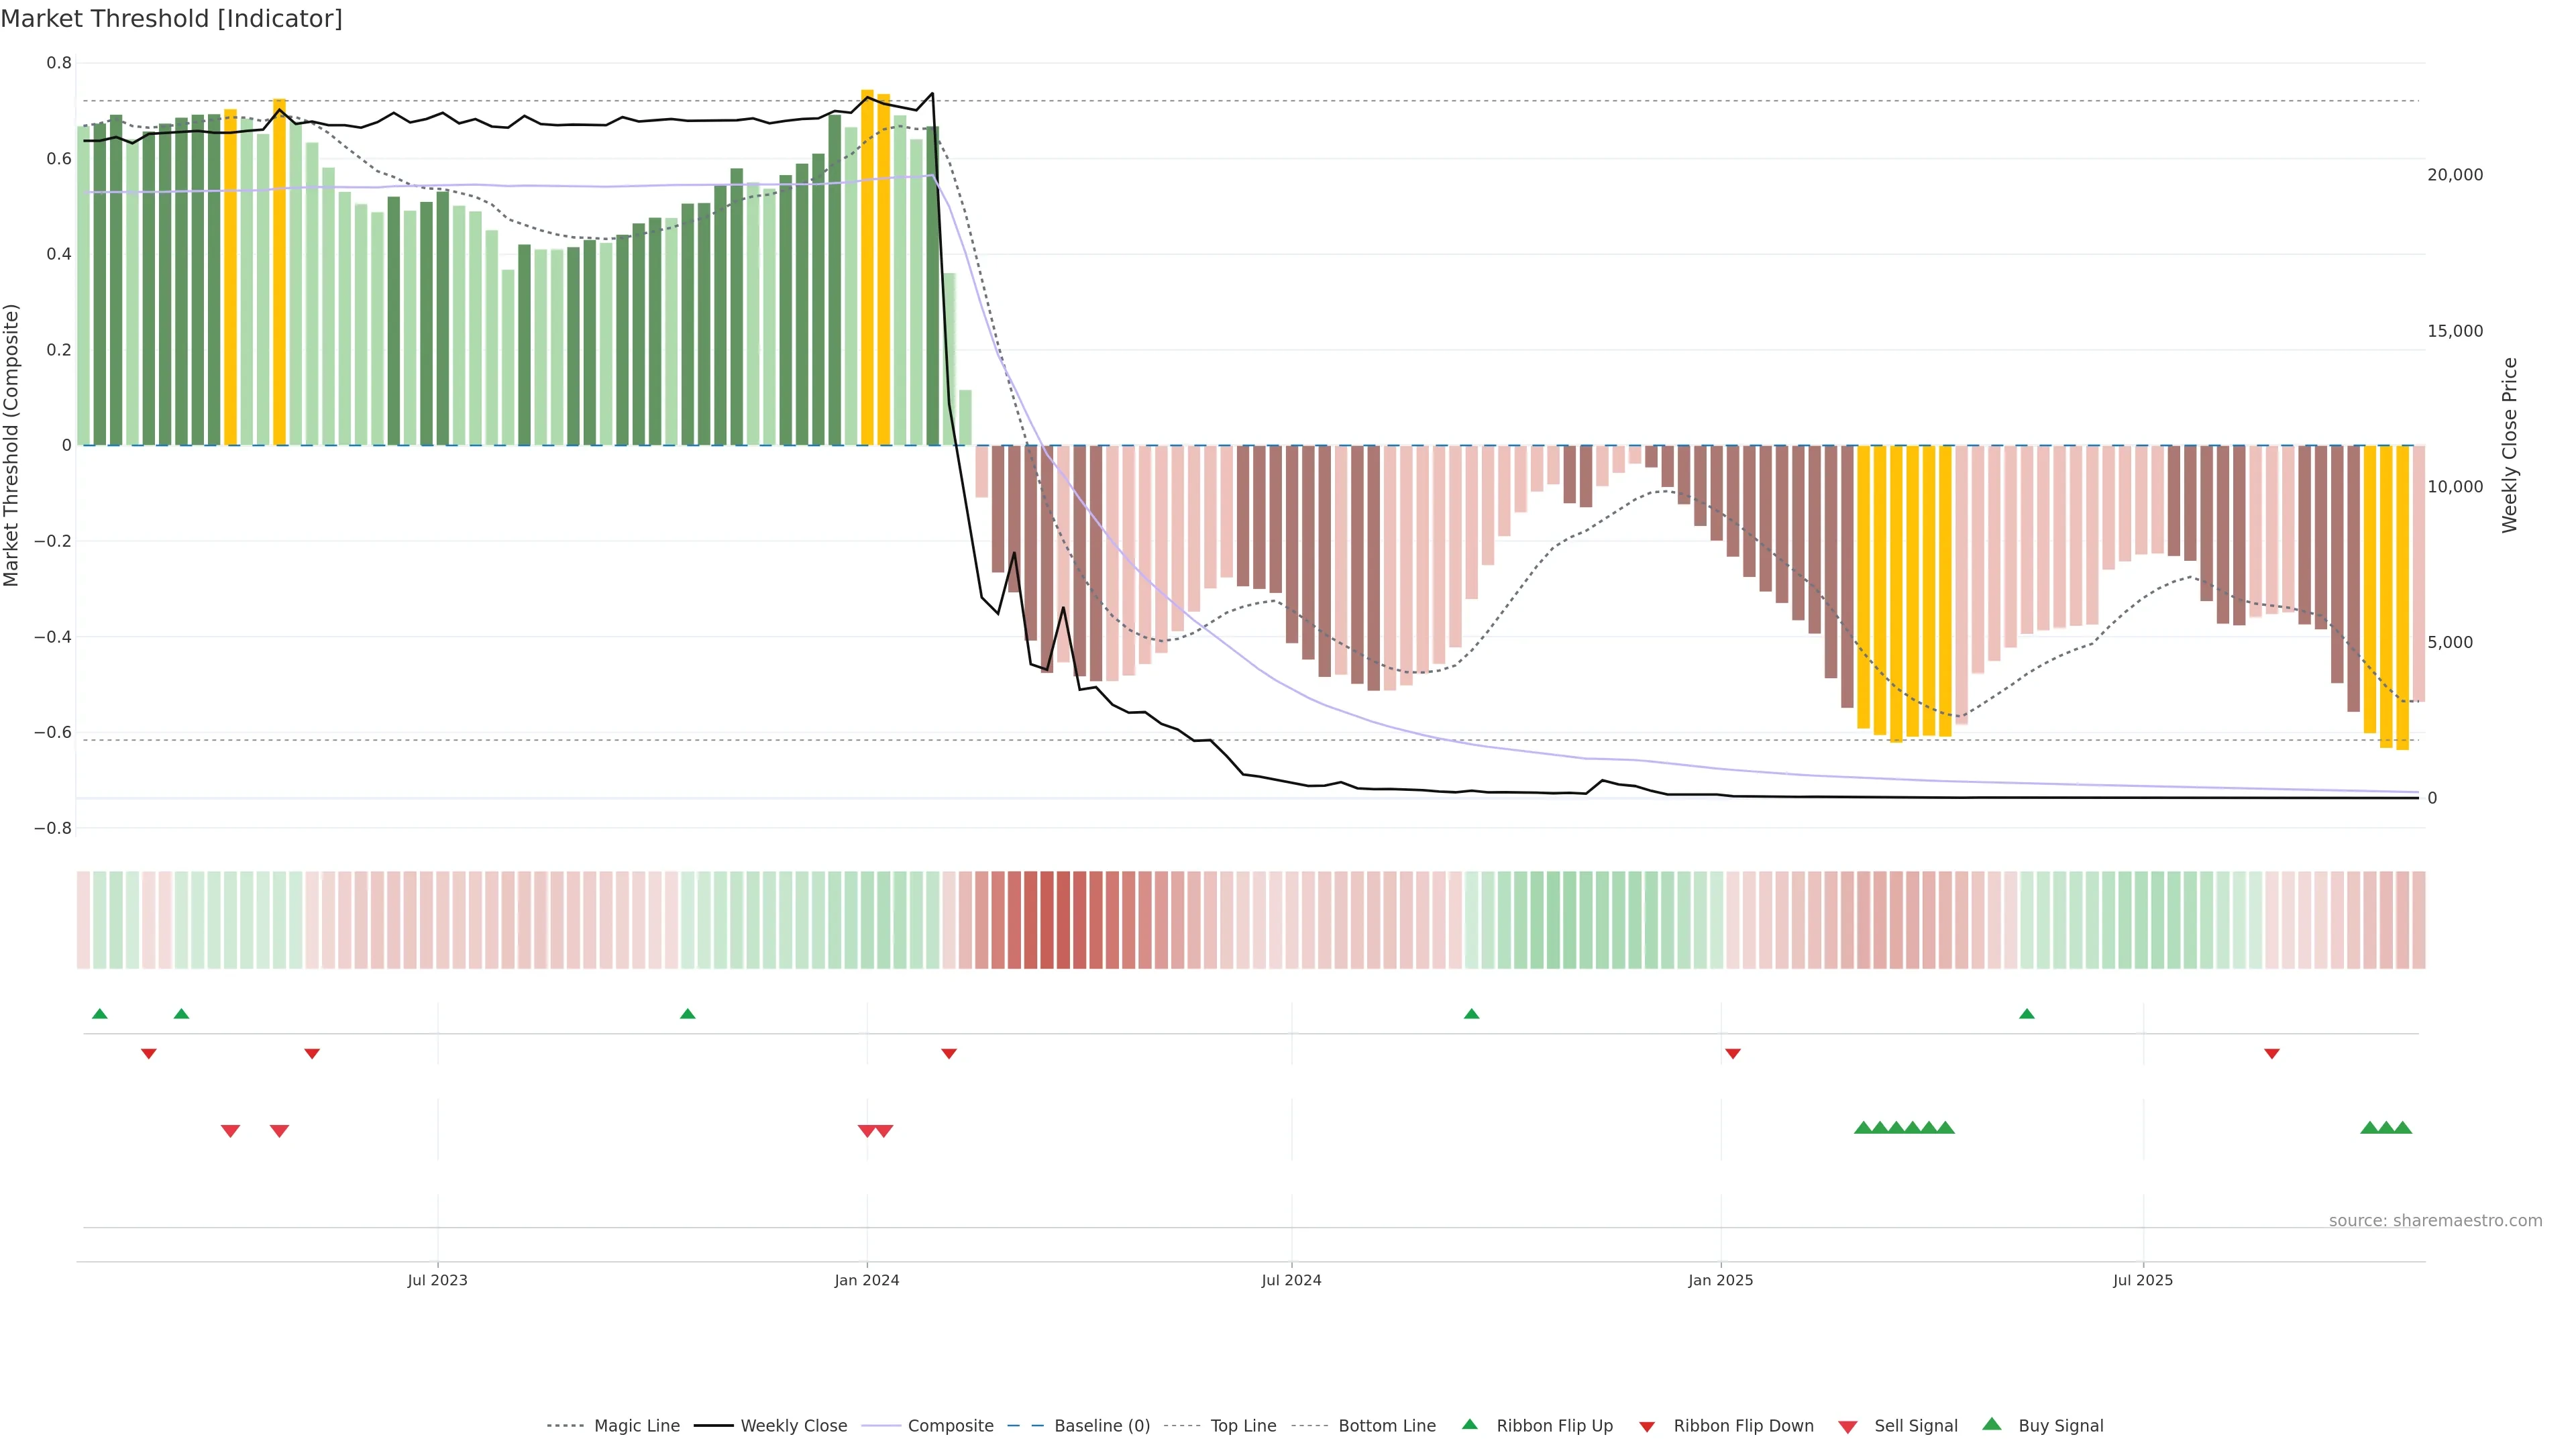Toggle Composite line visibility in legend
The height and width of the screenshot is (1449, 2576).
tap(950, 1426)
